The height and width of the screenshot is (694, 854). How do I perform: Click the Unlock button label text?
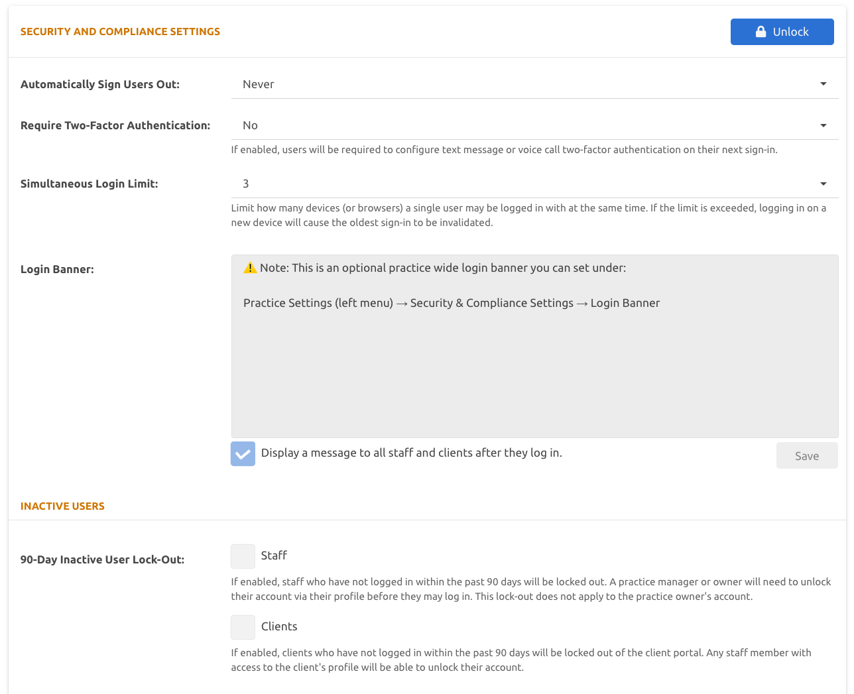click(x=790, y=32)
